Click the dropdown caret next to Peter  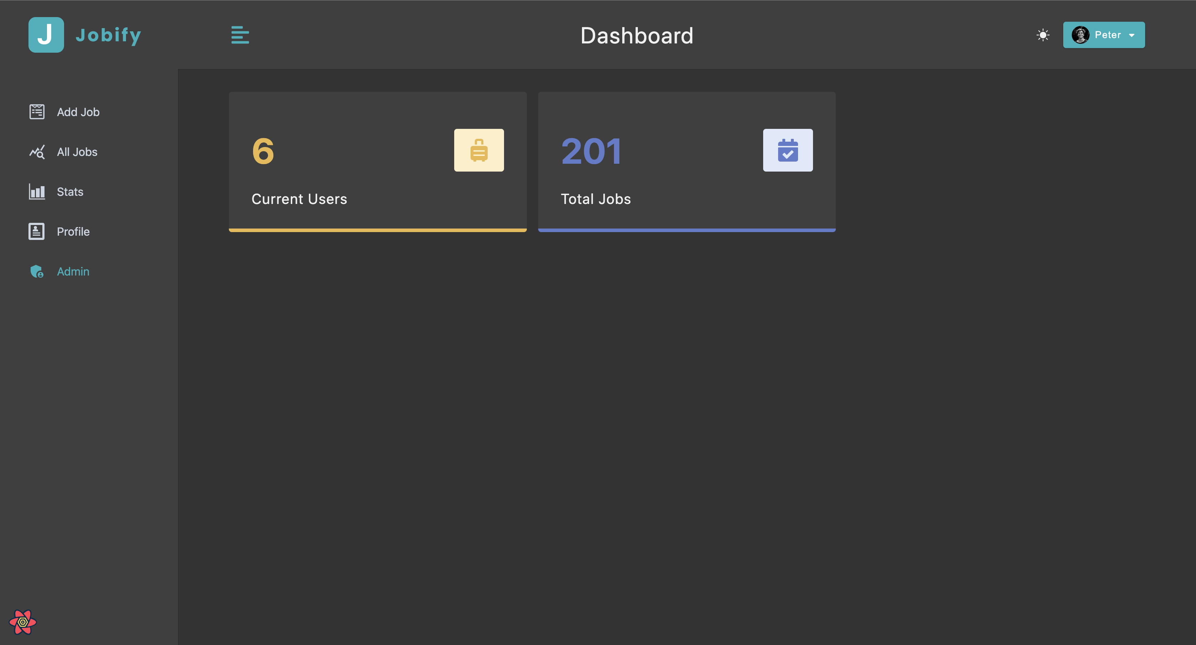point(1132,35)
